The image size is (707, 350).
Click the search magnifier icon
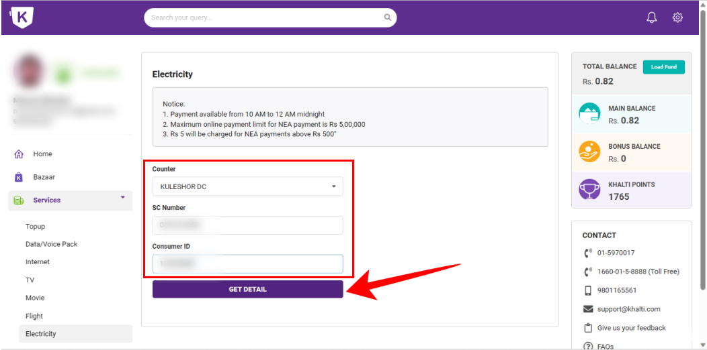[387, 17]
